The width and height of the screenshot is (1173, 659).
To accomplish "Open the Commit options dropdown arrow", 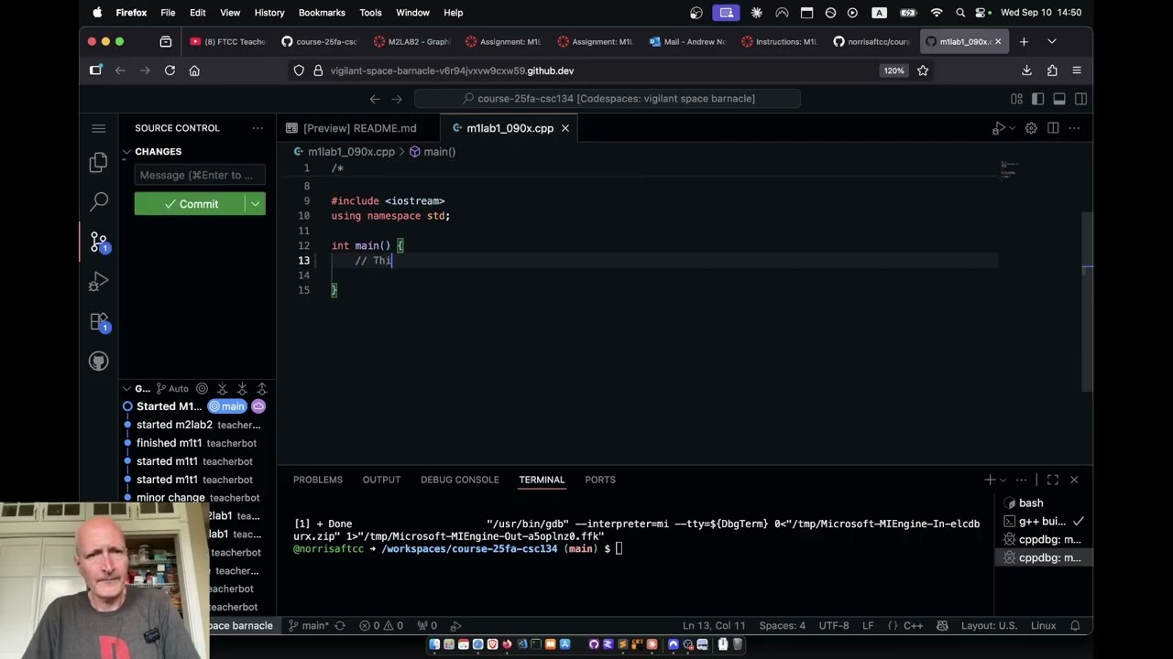I will pyautogui.click(x=256, y=204).
